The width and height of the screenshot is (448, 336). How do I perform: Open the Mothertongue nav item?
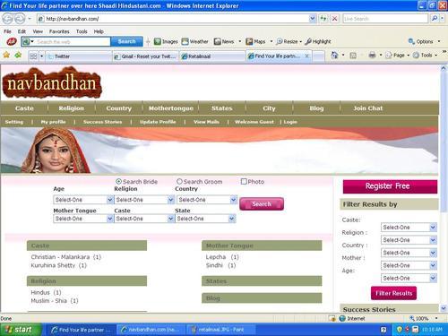[x=171, y=108]
